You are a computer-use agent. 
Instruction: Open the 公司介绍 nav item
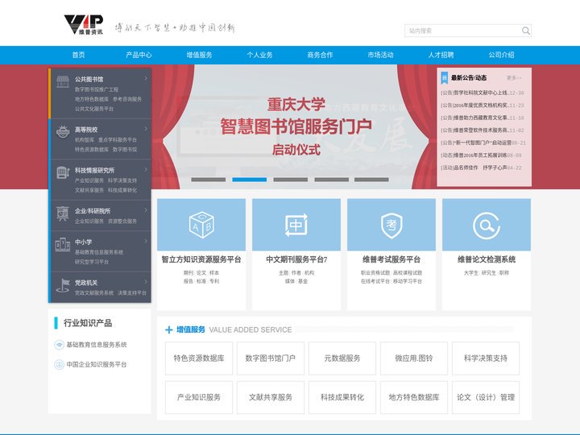501,55
